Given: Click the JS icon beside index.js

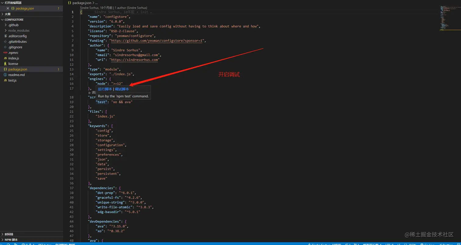Looking at the screenshot, I should (5, 58).
